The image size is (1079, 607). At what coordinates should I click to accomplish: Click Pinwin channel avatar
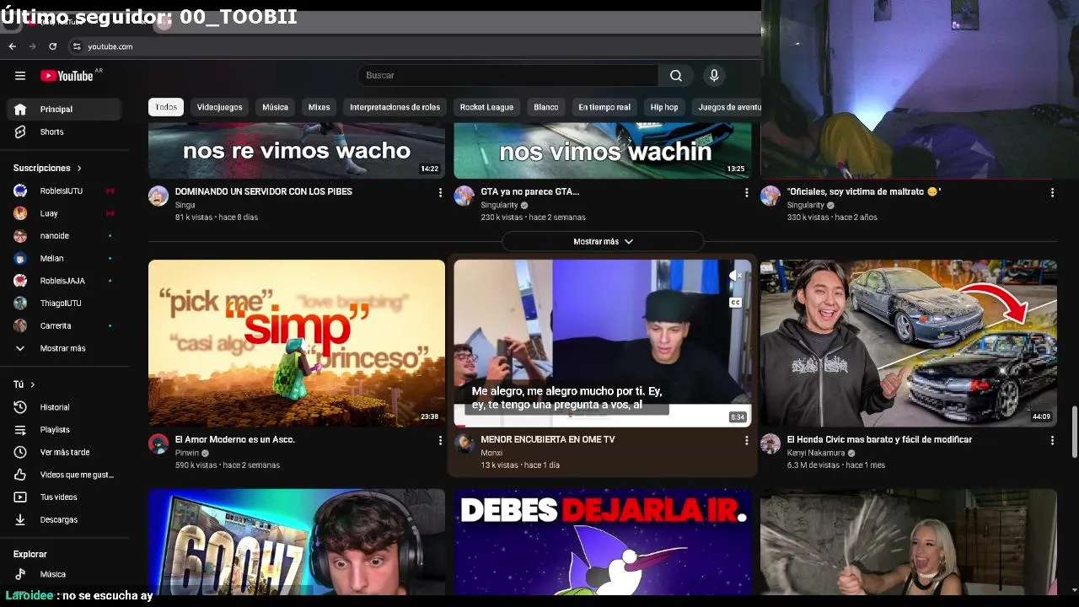click(158, 444)
